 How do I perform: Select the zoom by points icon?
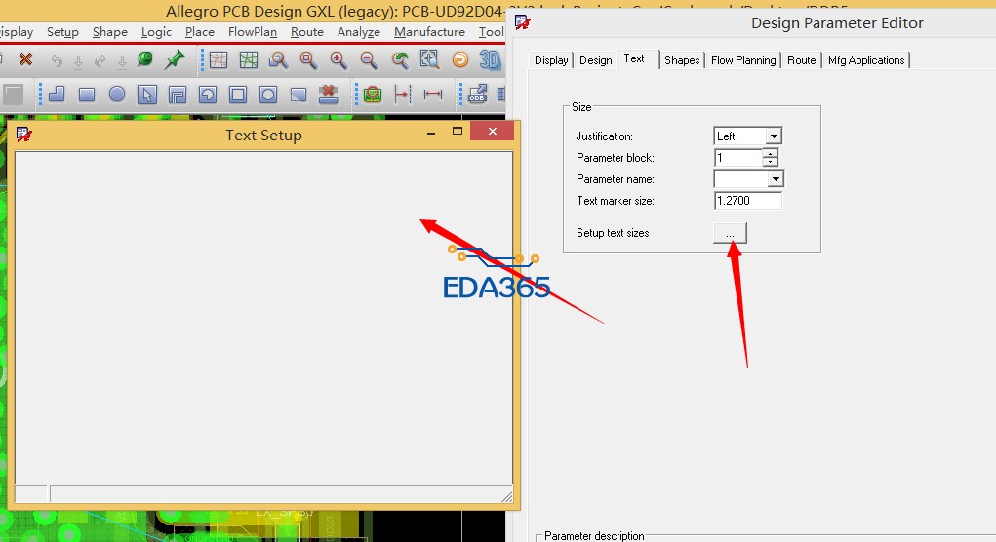[278, 59]
